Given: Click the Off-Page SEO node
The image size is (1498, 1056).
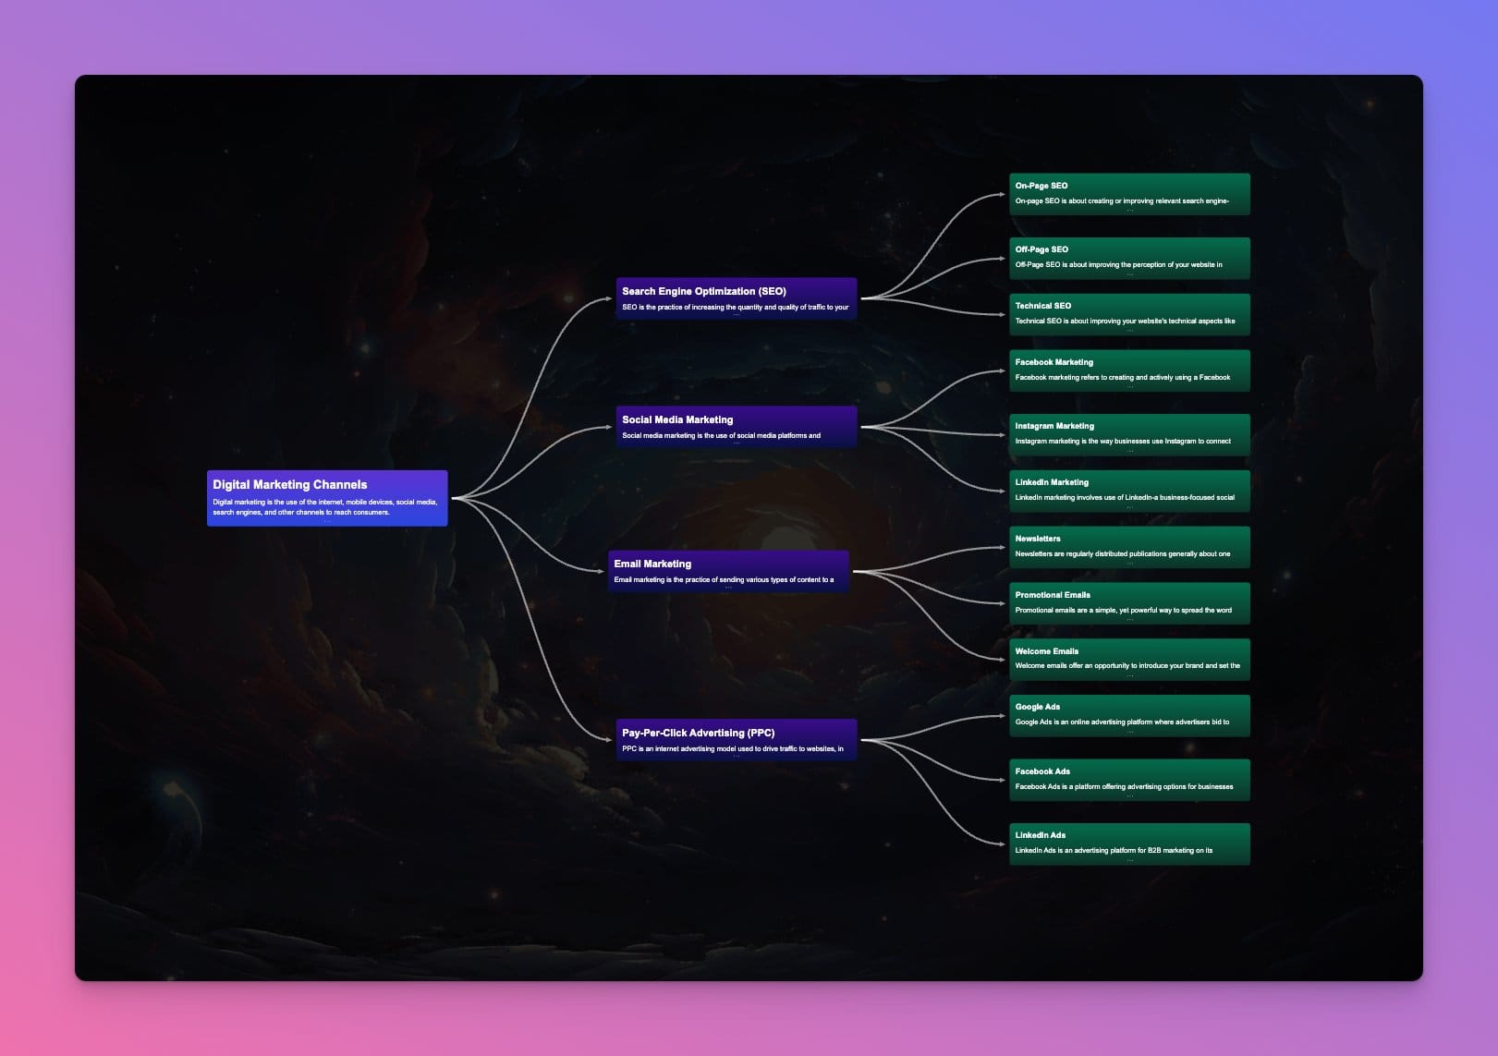Looking at the screenshot, I should pos(1129,258).
